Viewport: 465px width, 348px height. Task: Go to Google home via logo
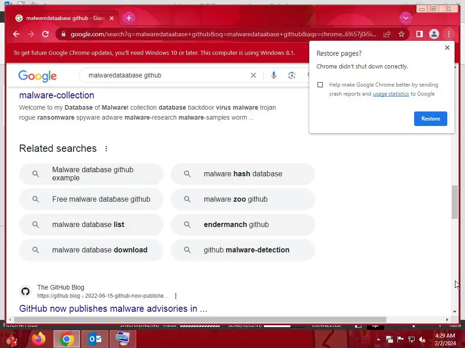click(37, 76)
